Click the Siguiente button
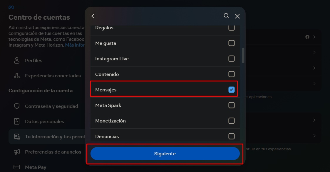Image resolution: width=330 pixels, height=172 pixels. click(165, 154)
